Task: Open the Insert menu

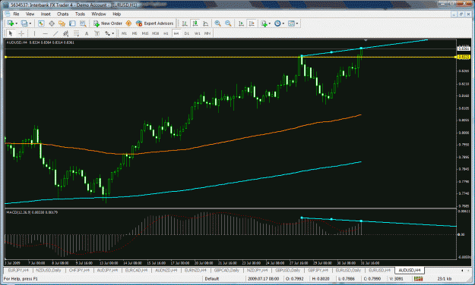Action: coord(46,14)
